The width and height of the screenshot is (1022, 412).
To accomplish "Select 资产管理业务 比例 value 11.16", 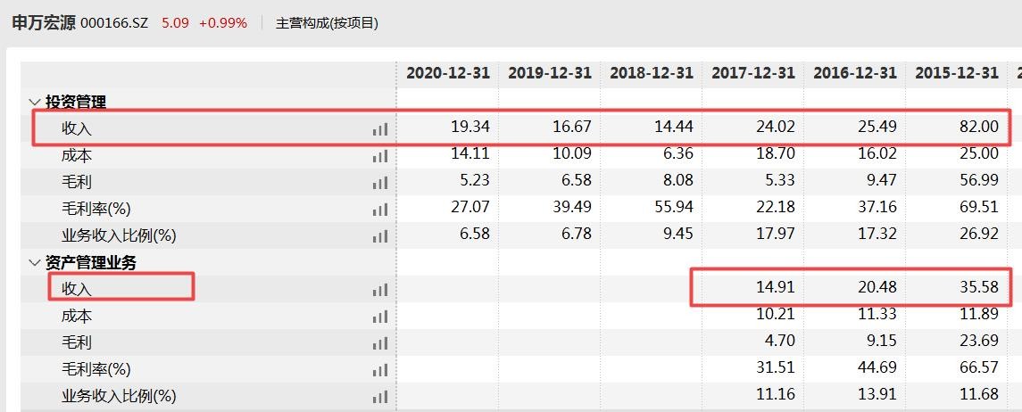I will [776, 394].
